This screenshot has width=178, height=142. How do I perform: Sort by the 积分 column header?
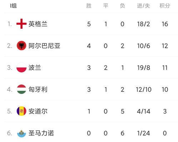(x=165, y=6)
